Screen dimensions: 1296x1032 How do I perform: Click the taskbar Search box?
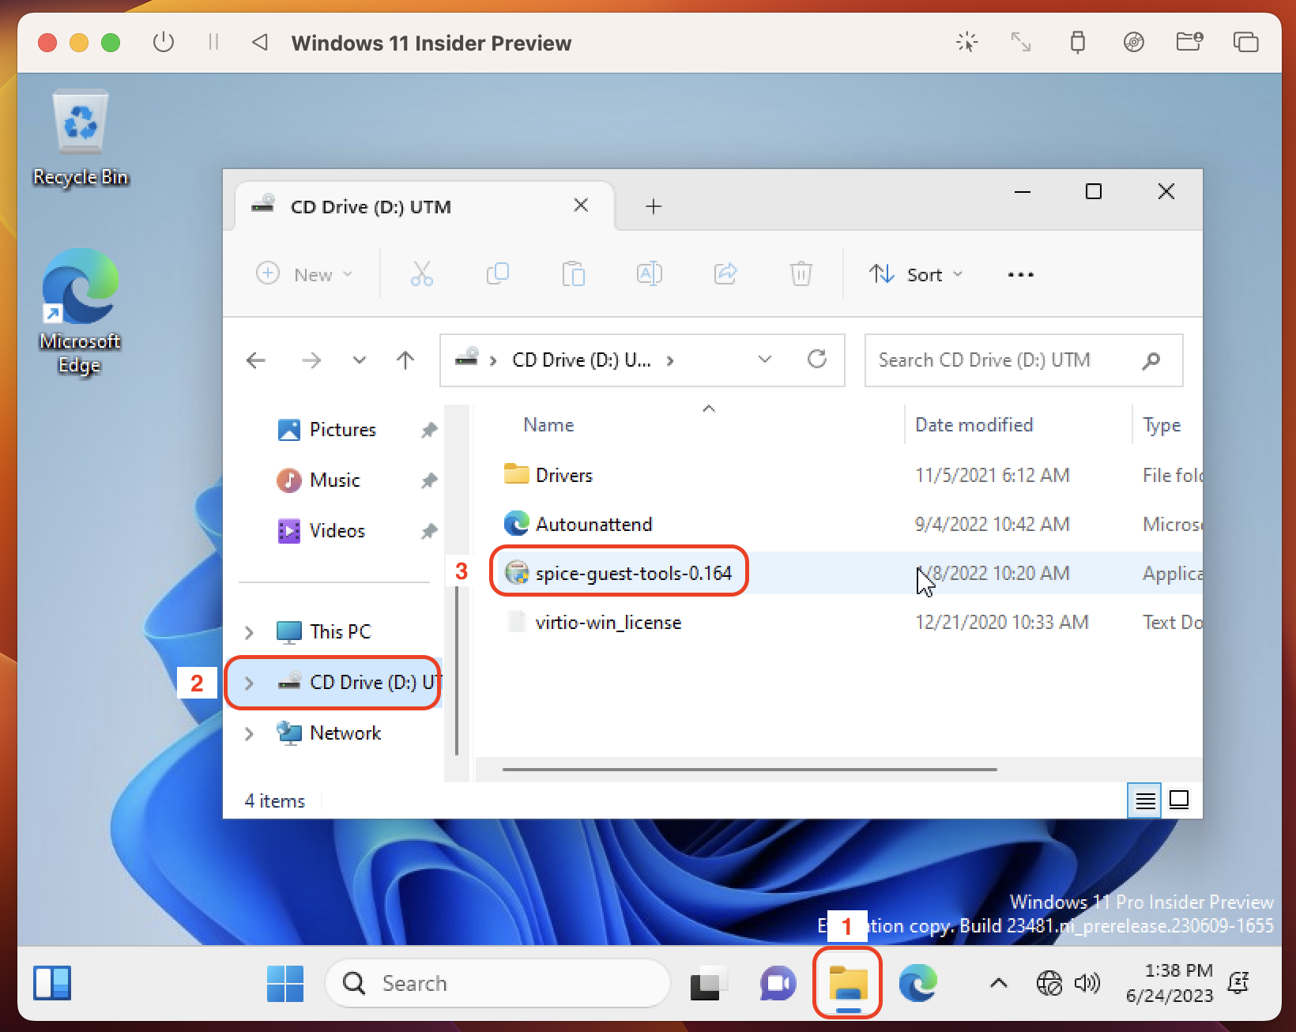(x=498, y=984)
